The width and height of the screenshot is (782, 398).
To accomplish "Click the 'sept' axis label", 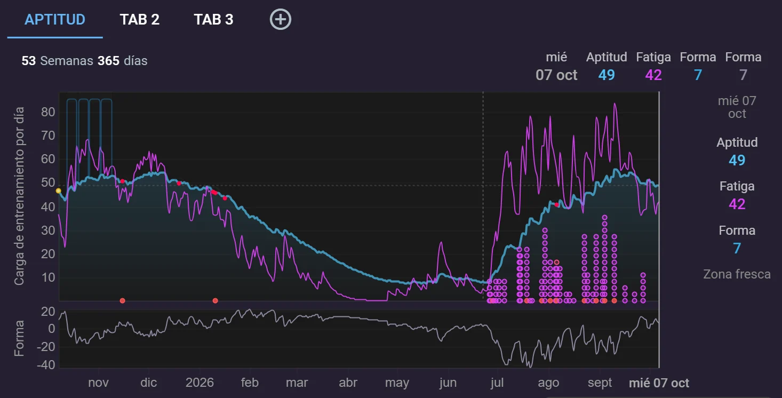I will [x=601, y=383].
